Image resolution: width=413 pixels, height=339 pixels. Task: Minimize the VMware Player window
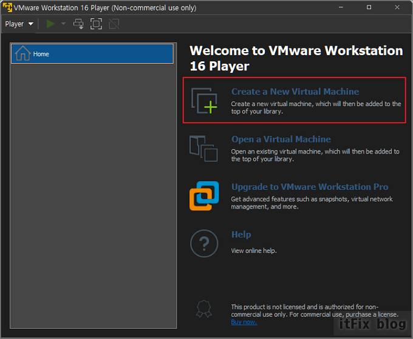[341, 7]
